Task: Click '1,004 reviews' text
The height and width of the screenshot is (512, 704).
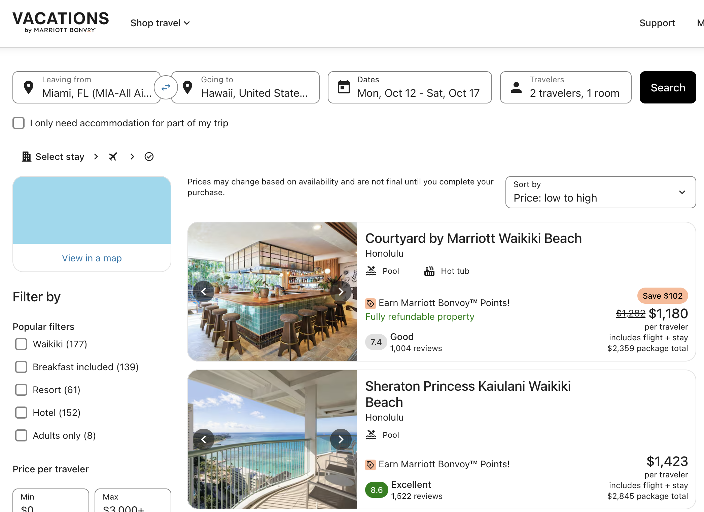Action: [416, 348]
